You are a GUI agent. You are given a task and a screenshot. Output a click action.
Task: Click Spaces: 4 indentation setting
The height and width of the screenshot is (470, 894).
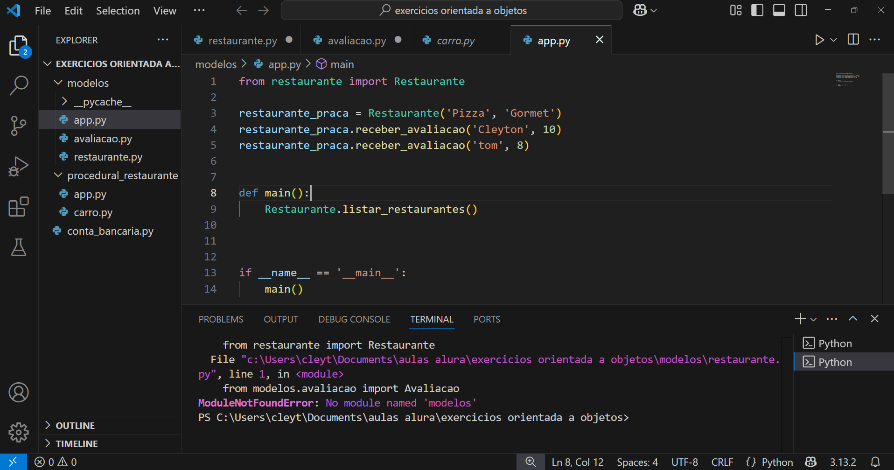[x=637, y=462]
